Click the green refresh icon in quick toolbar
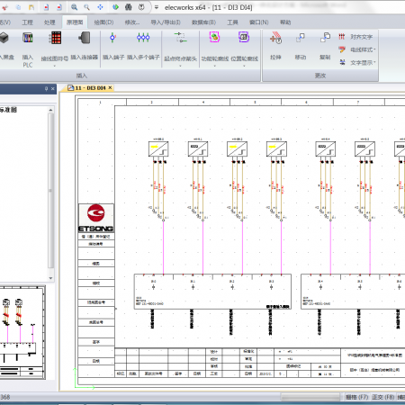The image size is (405, 405). (115, 7)
